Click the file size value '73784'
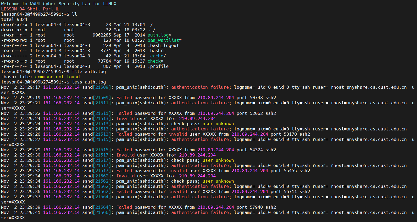The width and height of the screenshot is (417, 222). pos(104,61)
